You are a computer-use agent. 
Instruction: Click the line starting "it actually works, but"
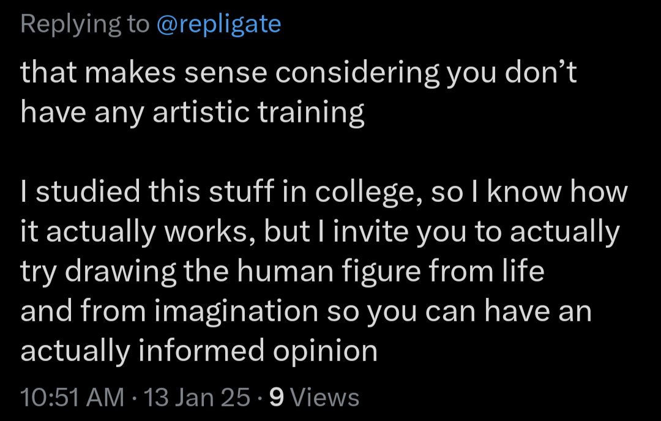[320, 232]
